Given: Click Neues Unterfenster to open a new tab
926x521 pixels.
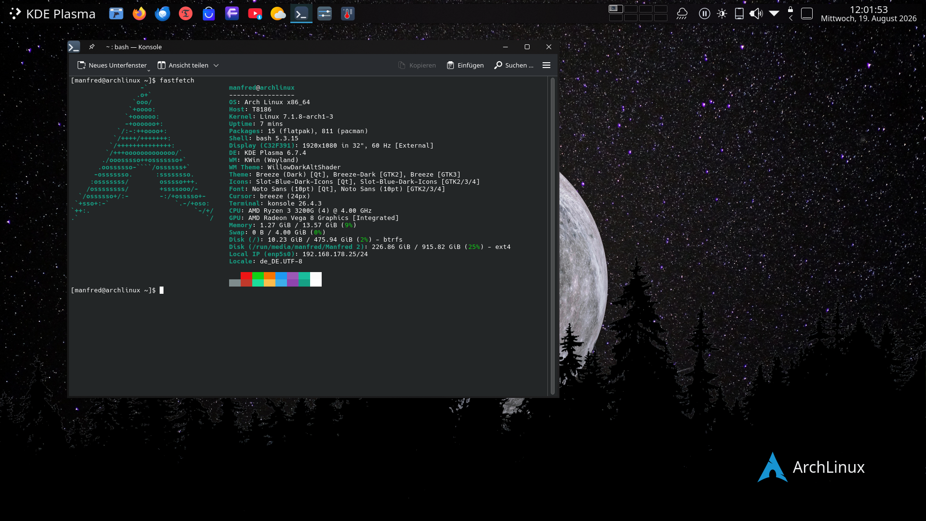Looking at the screenshot, I should pos(112,65).
